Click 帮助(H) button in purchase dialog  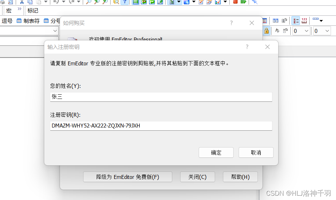pyautogui.click(x=240, y=177)
